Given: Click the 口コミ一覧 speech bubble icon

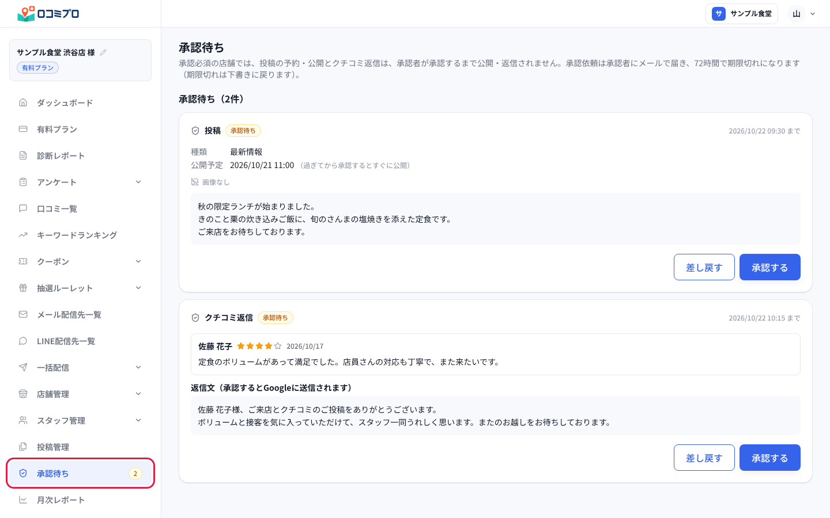Looking at the screenshot, I should pos(23,208).
